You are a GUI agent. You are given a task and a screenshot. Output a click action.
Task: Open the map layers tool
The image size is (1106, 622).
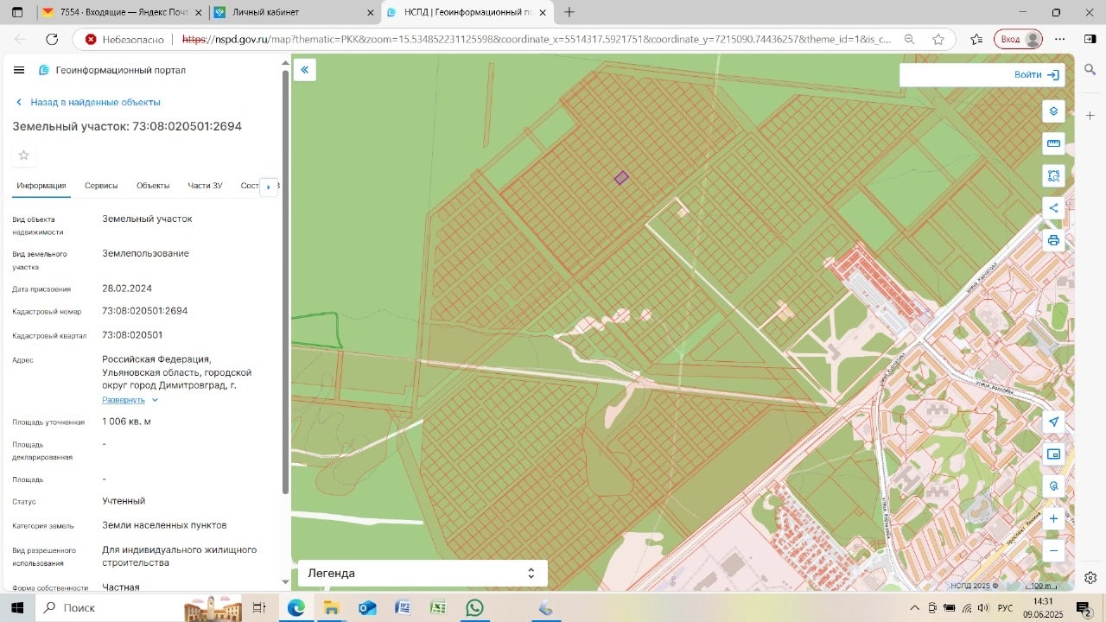click(x=1053, y=111)
